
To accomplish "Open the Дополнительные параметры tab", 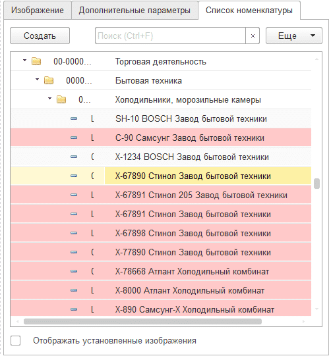I will [x=135, y=11].
